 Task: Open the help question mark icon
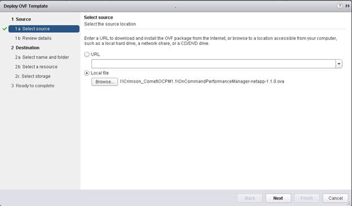tap(340, 6)
